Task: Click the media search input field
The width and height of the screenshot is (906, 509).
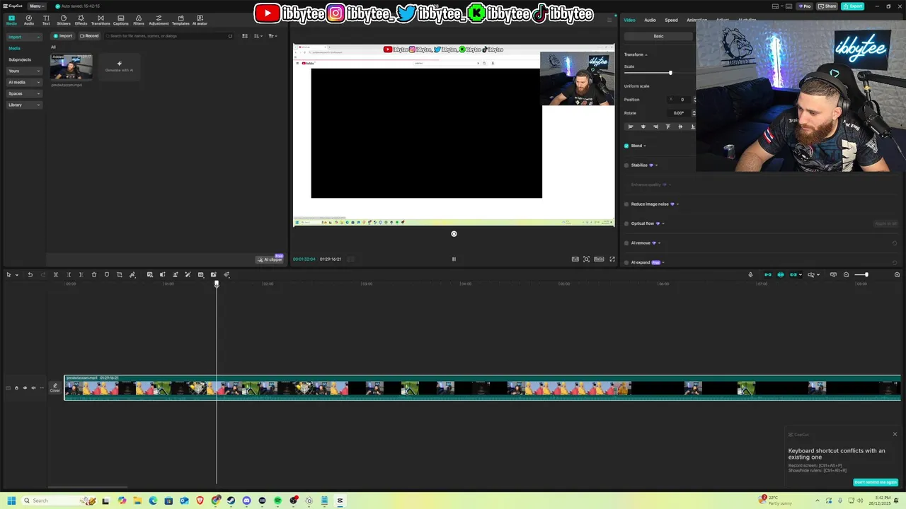Action: [170, 36]
